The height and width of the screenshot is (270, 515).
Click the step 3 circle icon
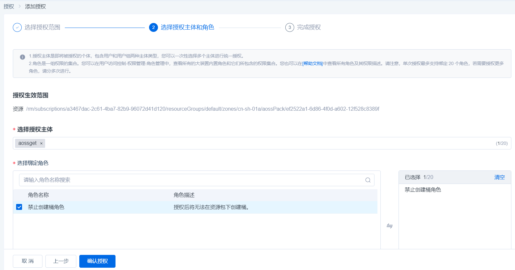290,27
